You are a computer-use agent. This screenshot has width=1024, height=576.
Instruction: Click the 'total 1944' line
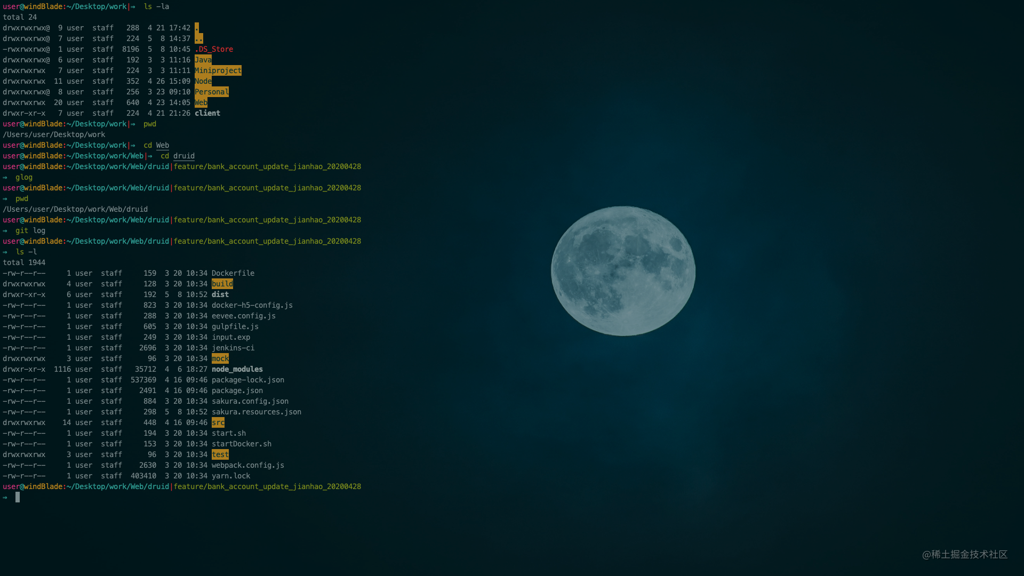24,262
